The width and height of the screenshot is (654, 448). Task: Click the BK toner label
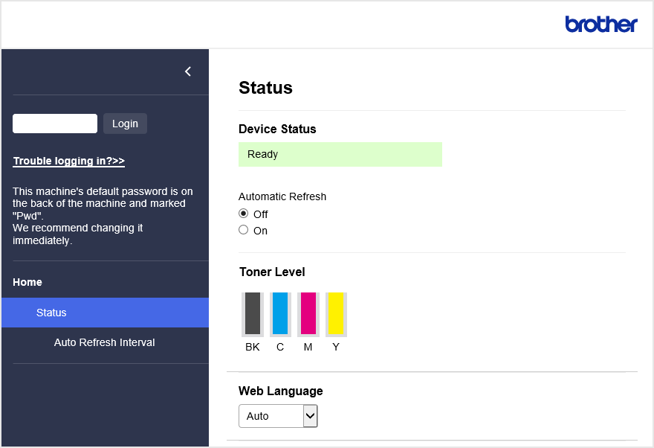click(x=253, y=347)
